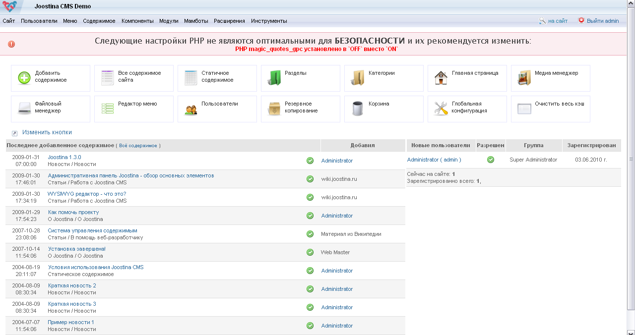Click the vertical scrollbar on right

pos(631,159)
